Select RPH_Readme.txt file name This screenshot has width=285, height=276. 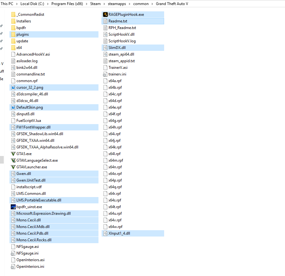[122, 28]
